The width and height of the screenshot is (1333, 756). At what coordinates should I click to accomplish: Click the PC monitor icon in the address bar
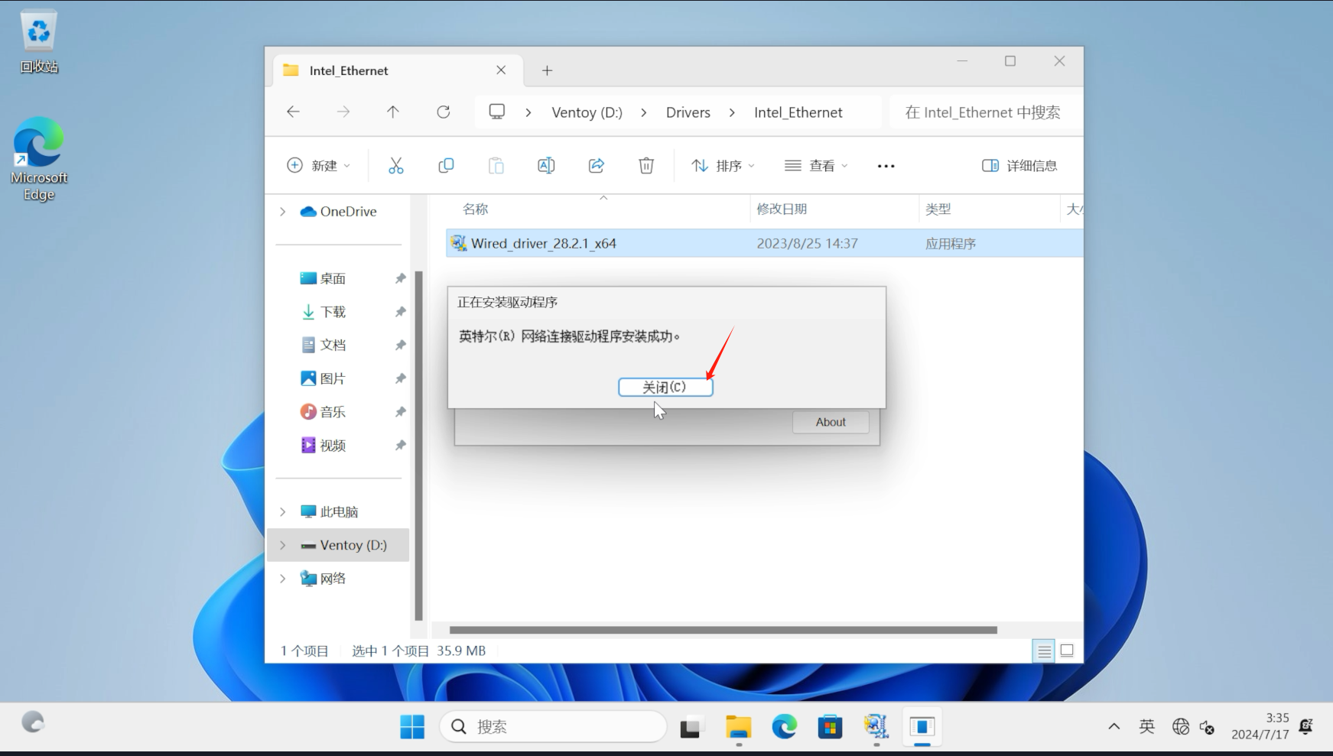click(x=497, y=112)
